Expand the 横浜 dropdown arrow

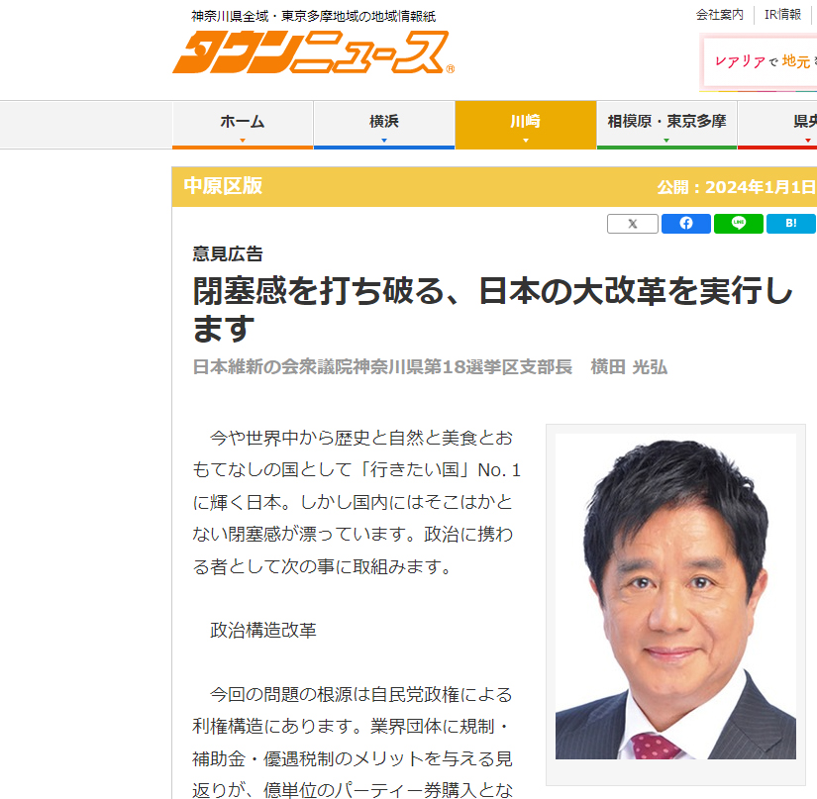(x=384, y=141)
